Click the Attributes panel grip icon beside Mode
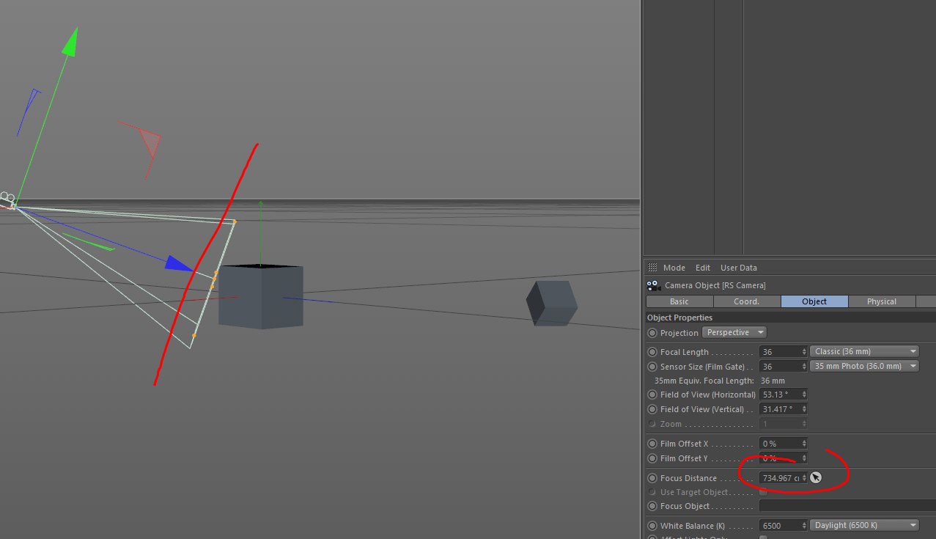The width and height of the screenshot is (936, 539). pos(652,268)
